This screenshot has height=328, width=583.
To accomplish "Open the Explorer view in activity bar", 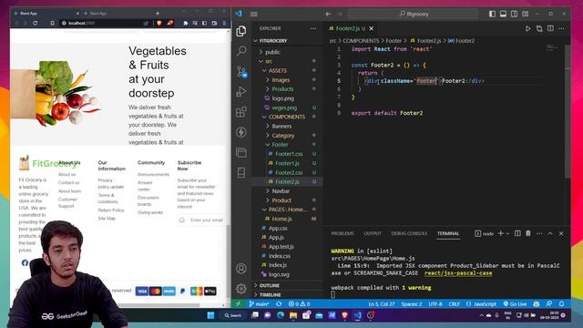I will click(240, 31).
